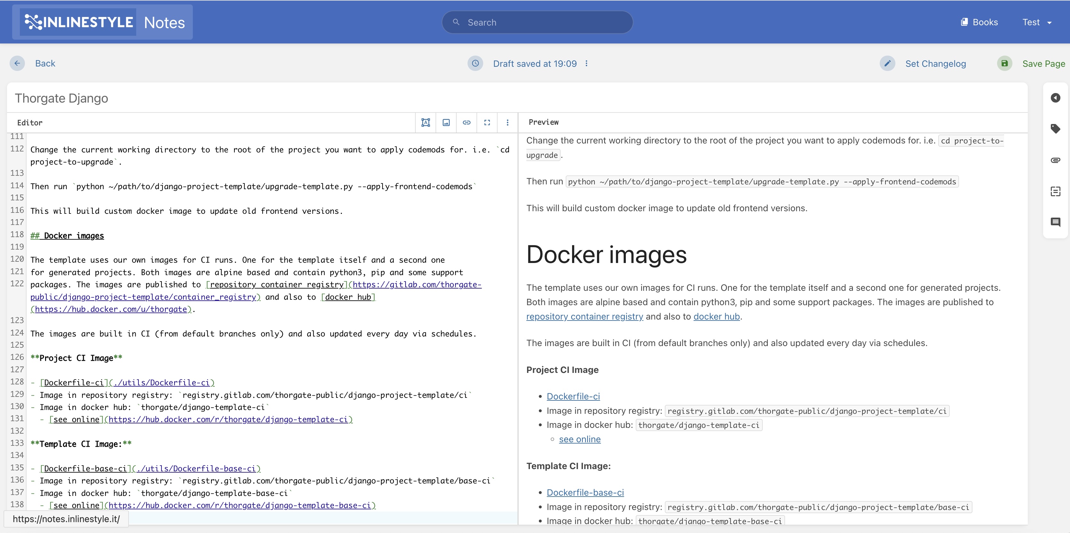Click 'Project CI Image' bold text in preview
Screen dimensions: 1070x533
[x=563, y=369]
